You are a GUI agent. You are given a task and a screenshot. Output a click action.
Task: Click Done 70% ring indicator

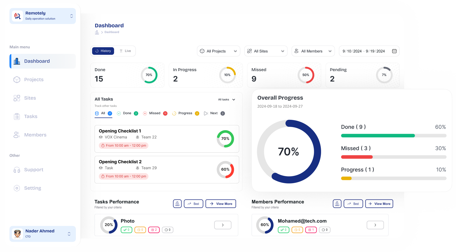149,75
